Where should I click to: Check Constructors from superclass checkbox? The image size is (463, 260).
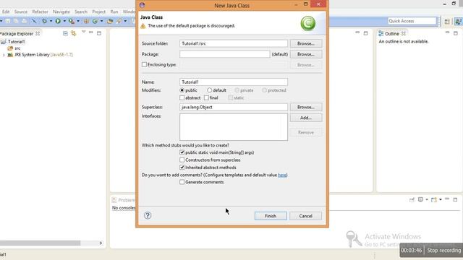pyautogui.click(x=182, y=160)
